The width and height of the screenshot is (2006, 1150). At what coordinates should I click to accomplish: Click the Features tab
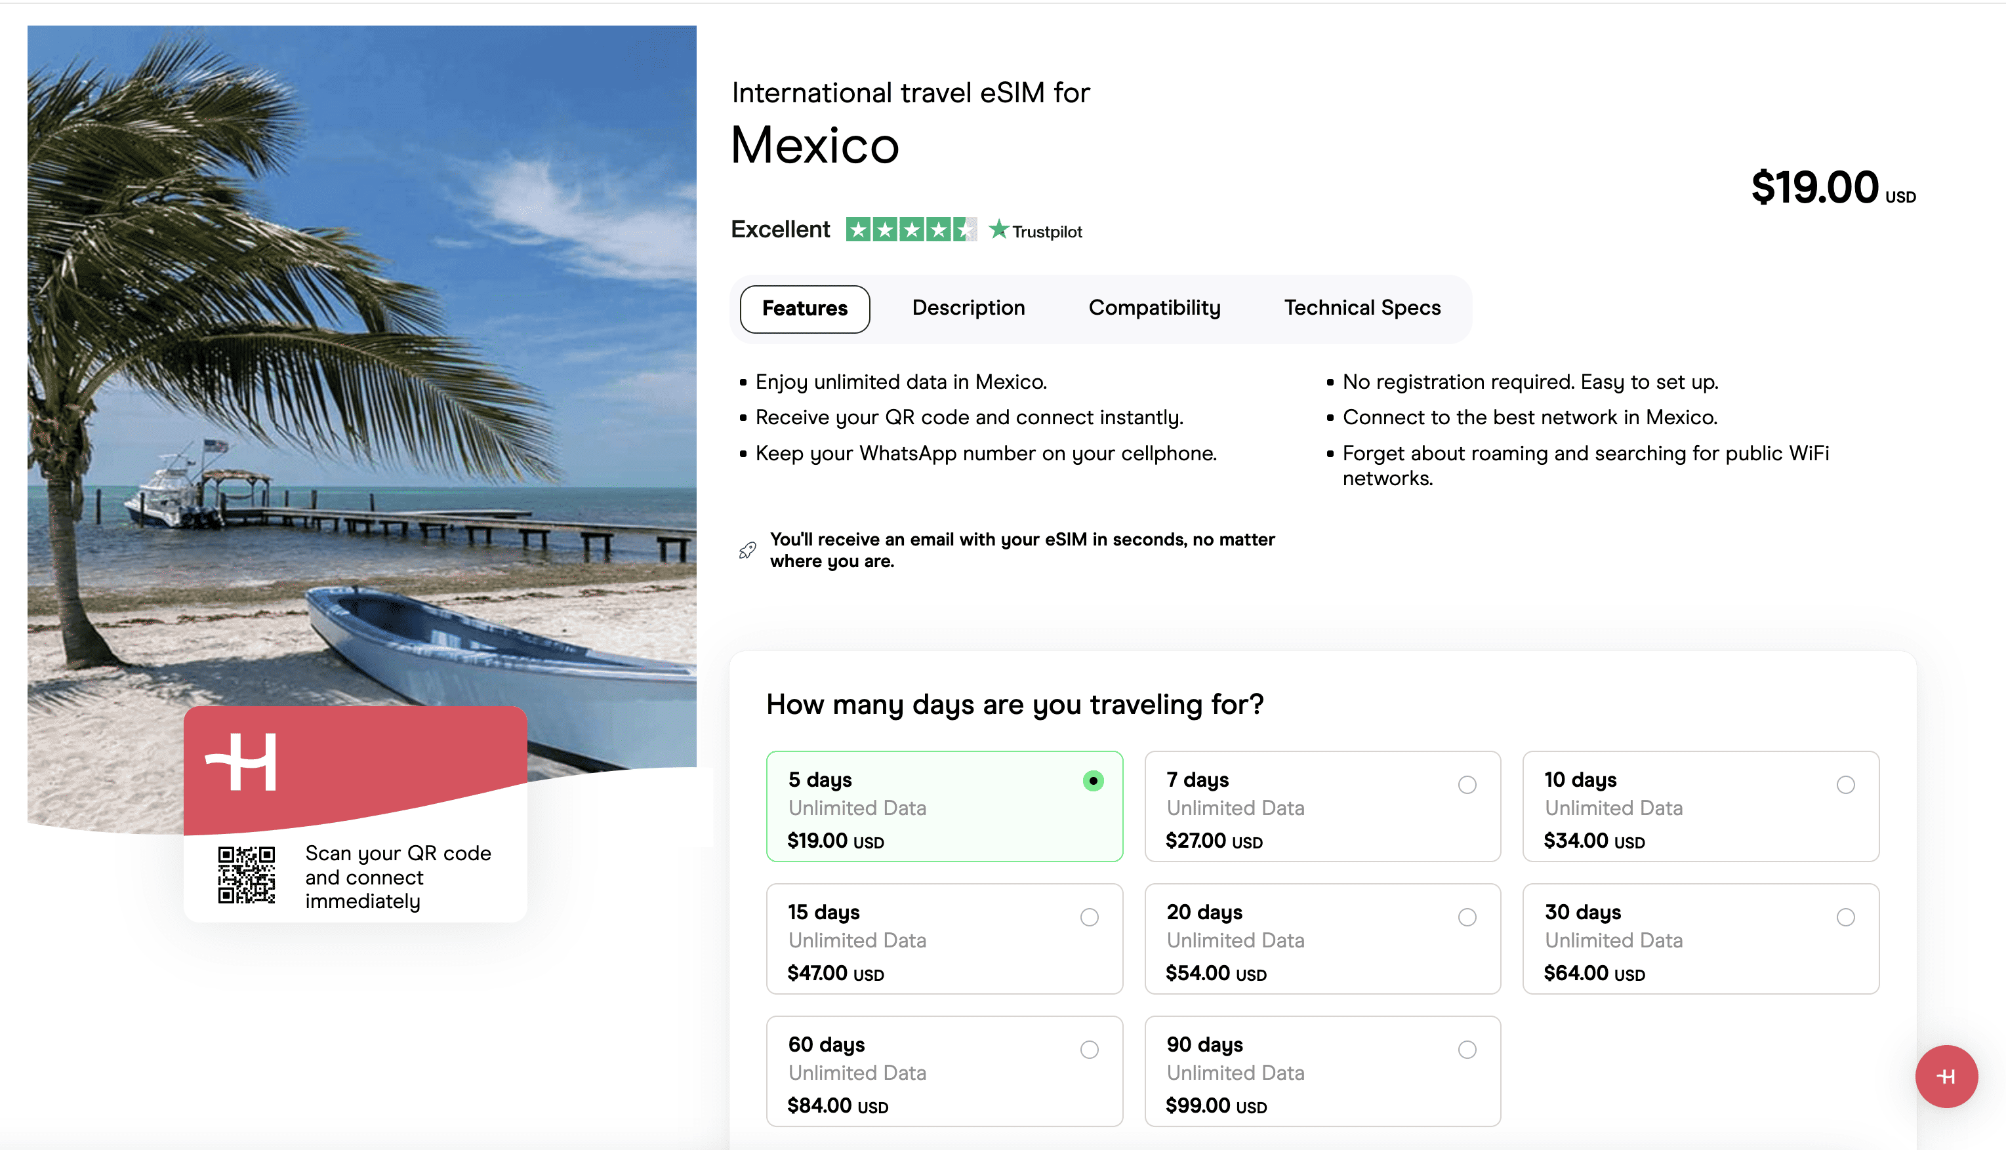(804, 309)
